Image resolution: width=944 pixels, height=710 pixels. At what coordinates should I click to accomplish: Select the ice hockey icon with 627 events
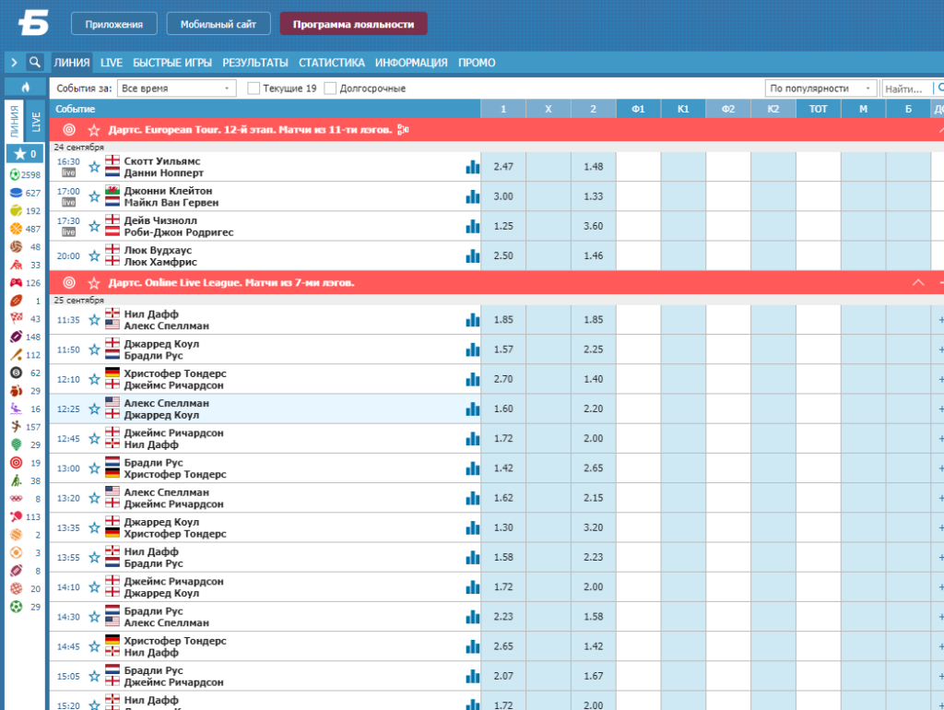coord(16,193)
